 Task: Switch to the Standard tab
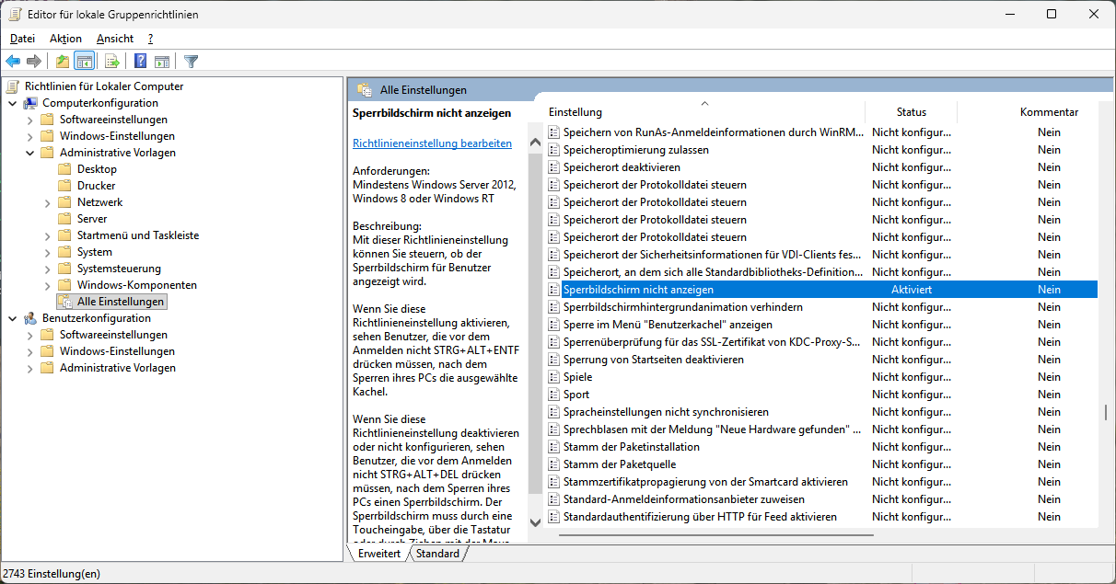click(x=437, y=554)
